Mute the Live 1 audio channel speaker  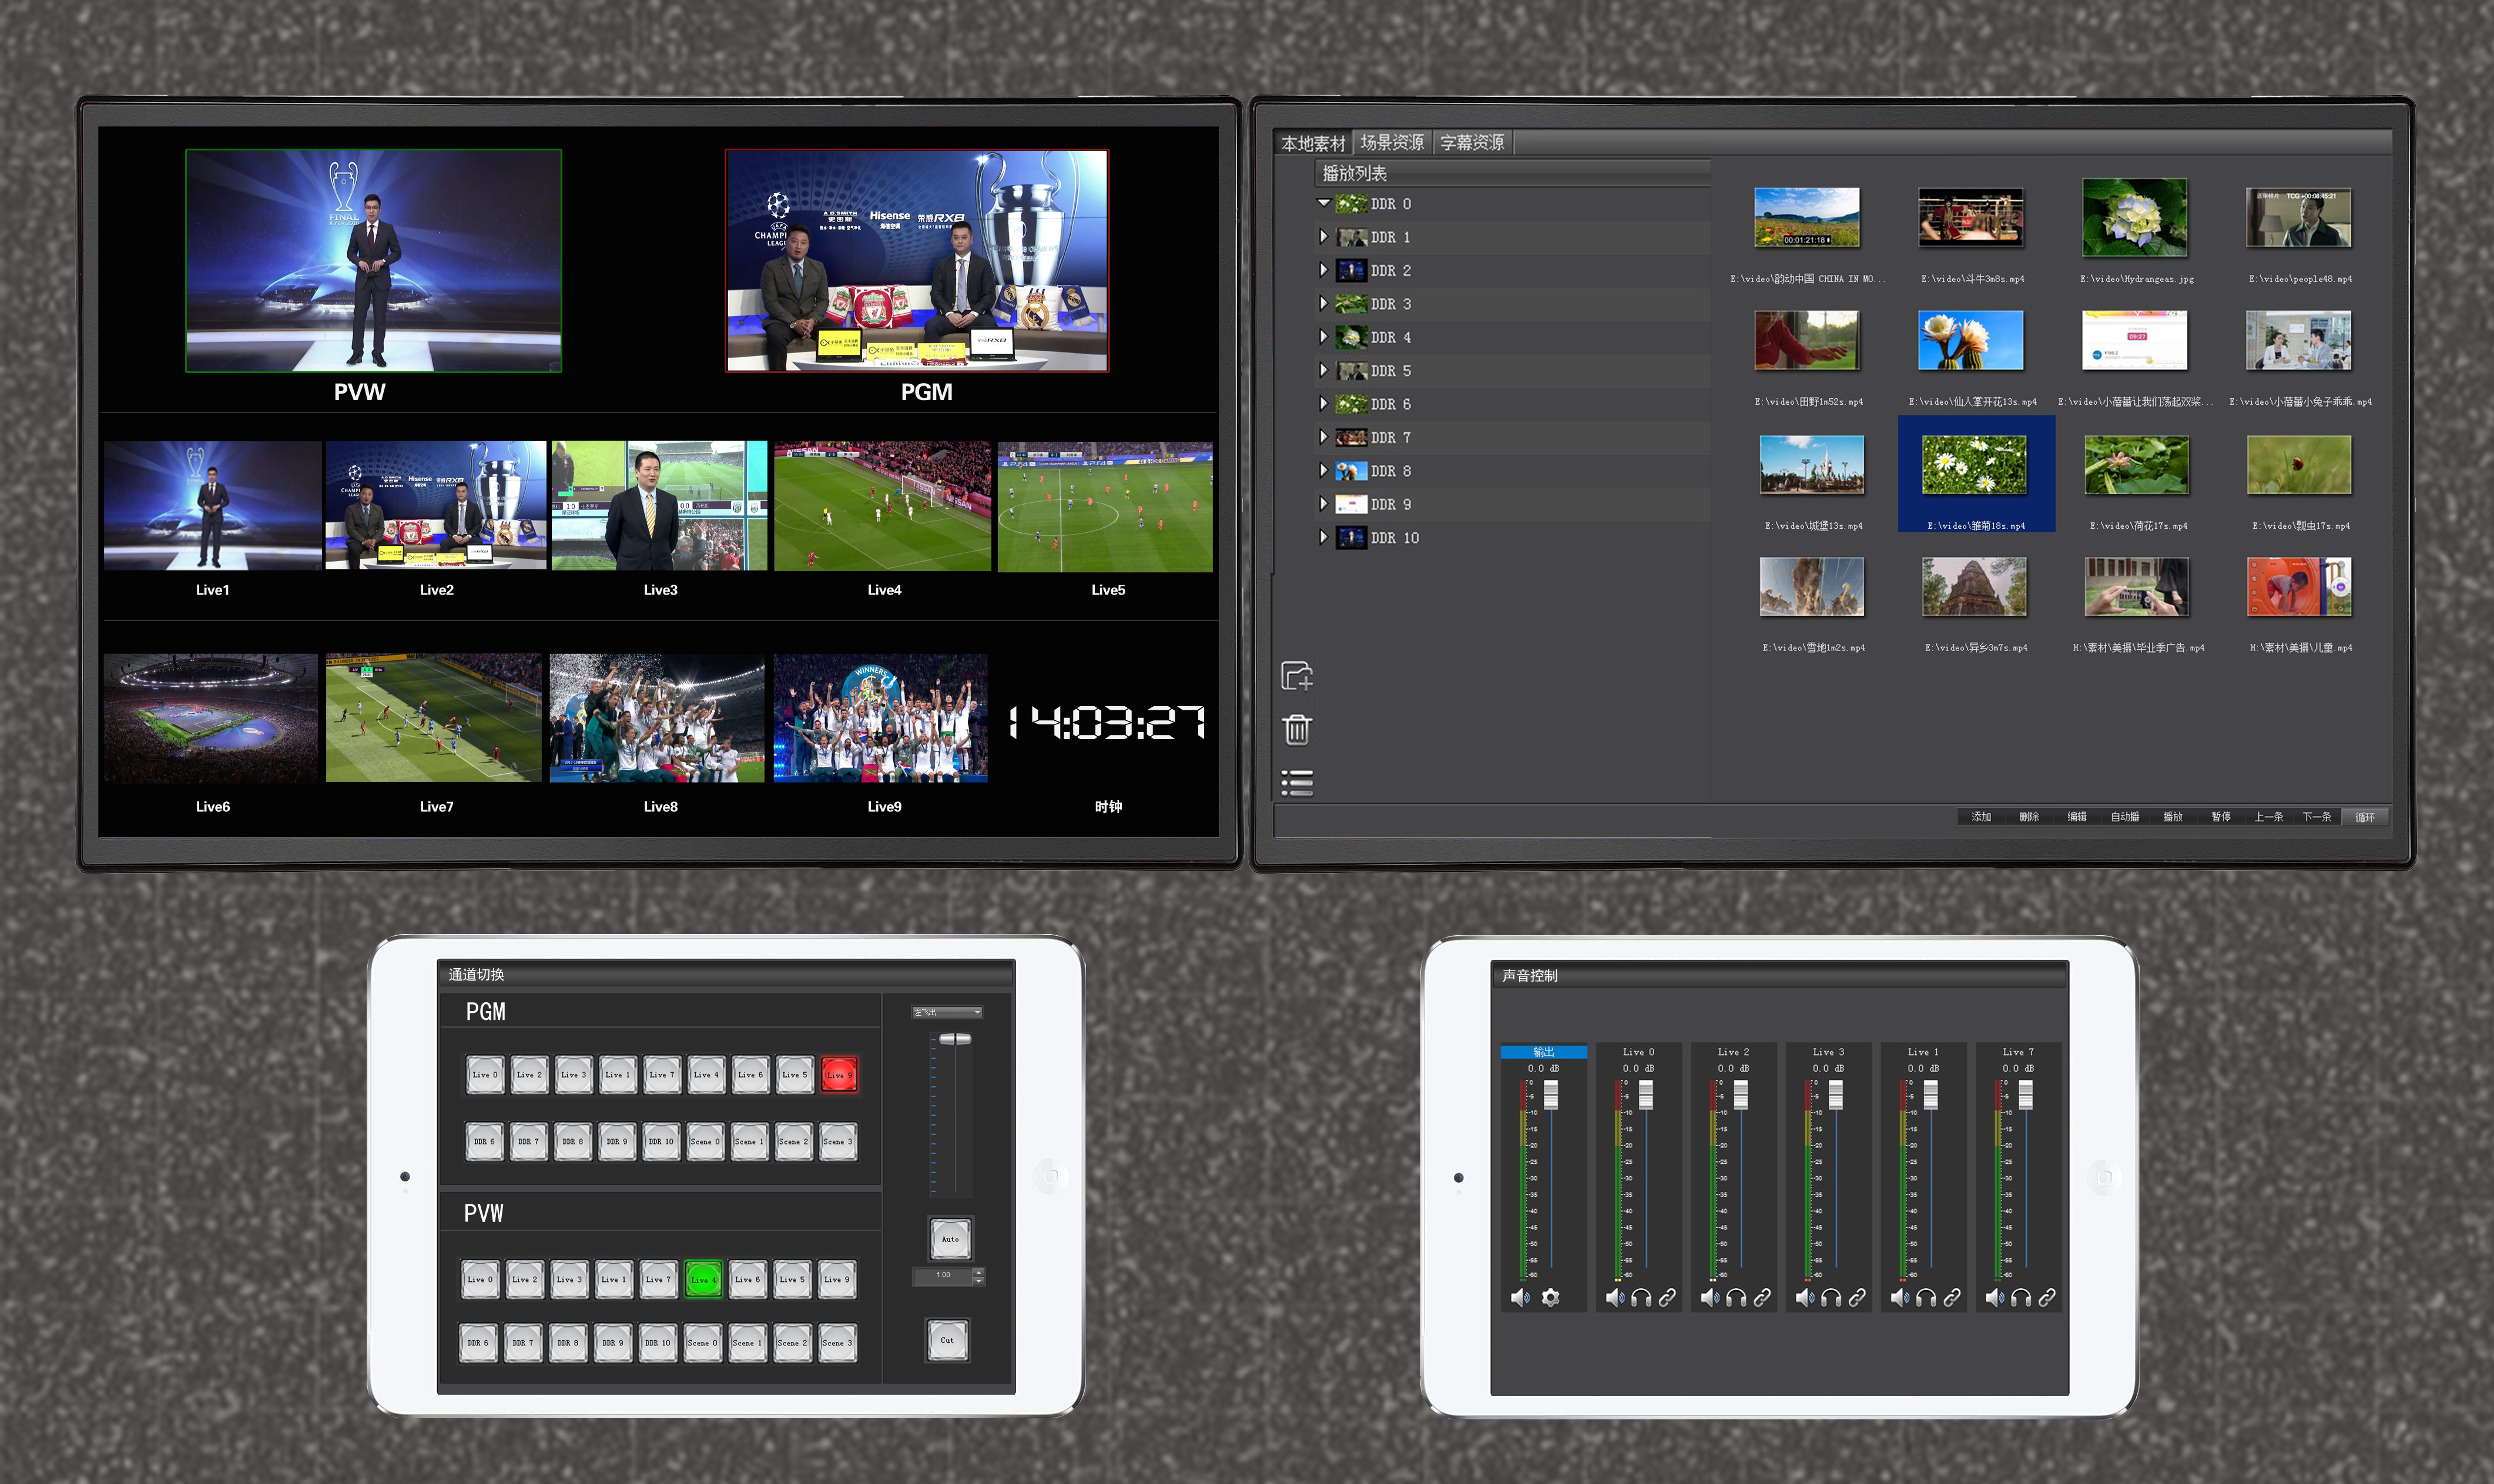pyautogui.click(x=1899, y=1297)
